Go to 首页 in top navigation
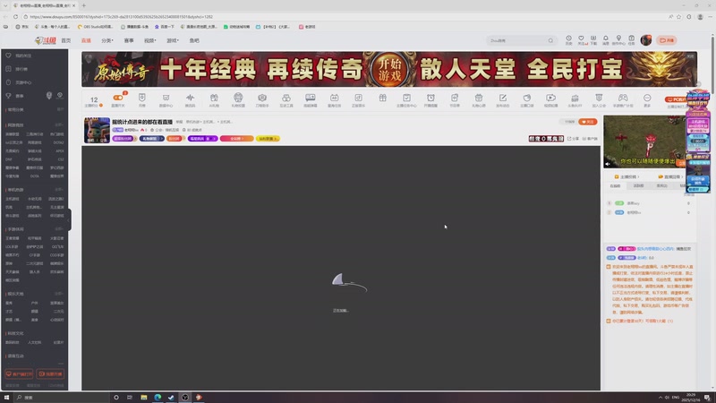The image size is (716, 403). pyautogui.click(x=66, y=40)
